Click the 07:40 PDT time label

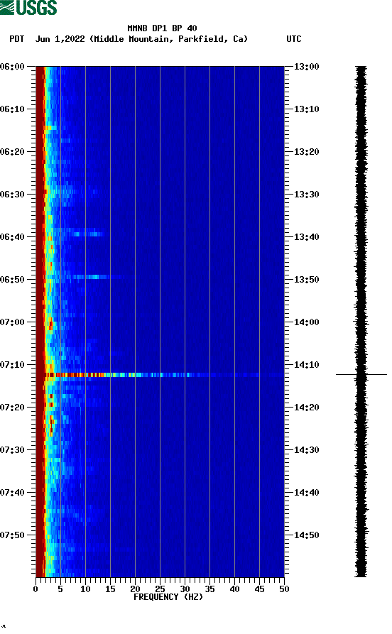[12, 492]
